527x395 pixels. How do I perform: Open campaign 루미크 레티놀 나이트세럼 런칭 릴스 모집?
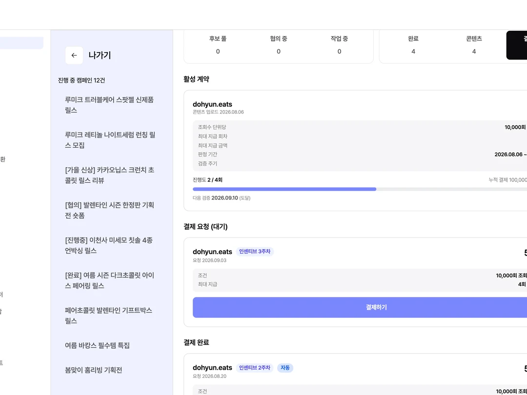coord(110,140)
